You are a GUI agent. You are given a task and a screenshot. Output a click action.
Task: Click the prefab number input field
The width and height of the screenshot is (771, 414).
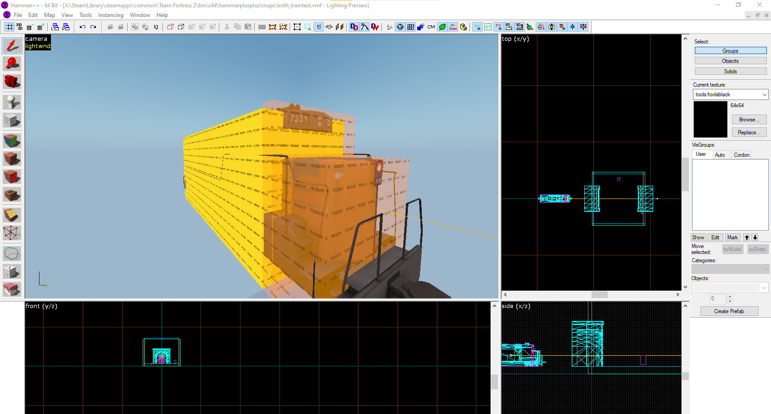(x=718, y=299)
